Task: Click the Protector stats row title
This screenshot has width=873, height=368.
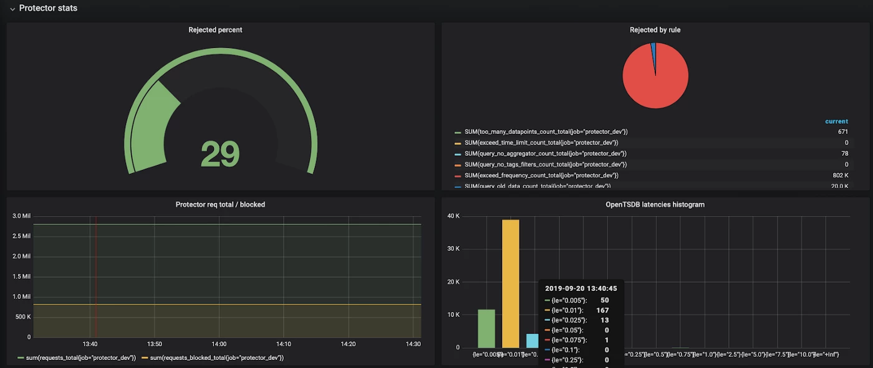Action: click(48, 9)
